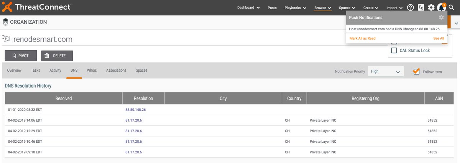Click See All notifications link
Viewport: 460px width, 163px height.
pyautogui.click(x=439, y=38)
